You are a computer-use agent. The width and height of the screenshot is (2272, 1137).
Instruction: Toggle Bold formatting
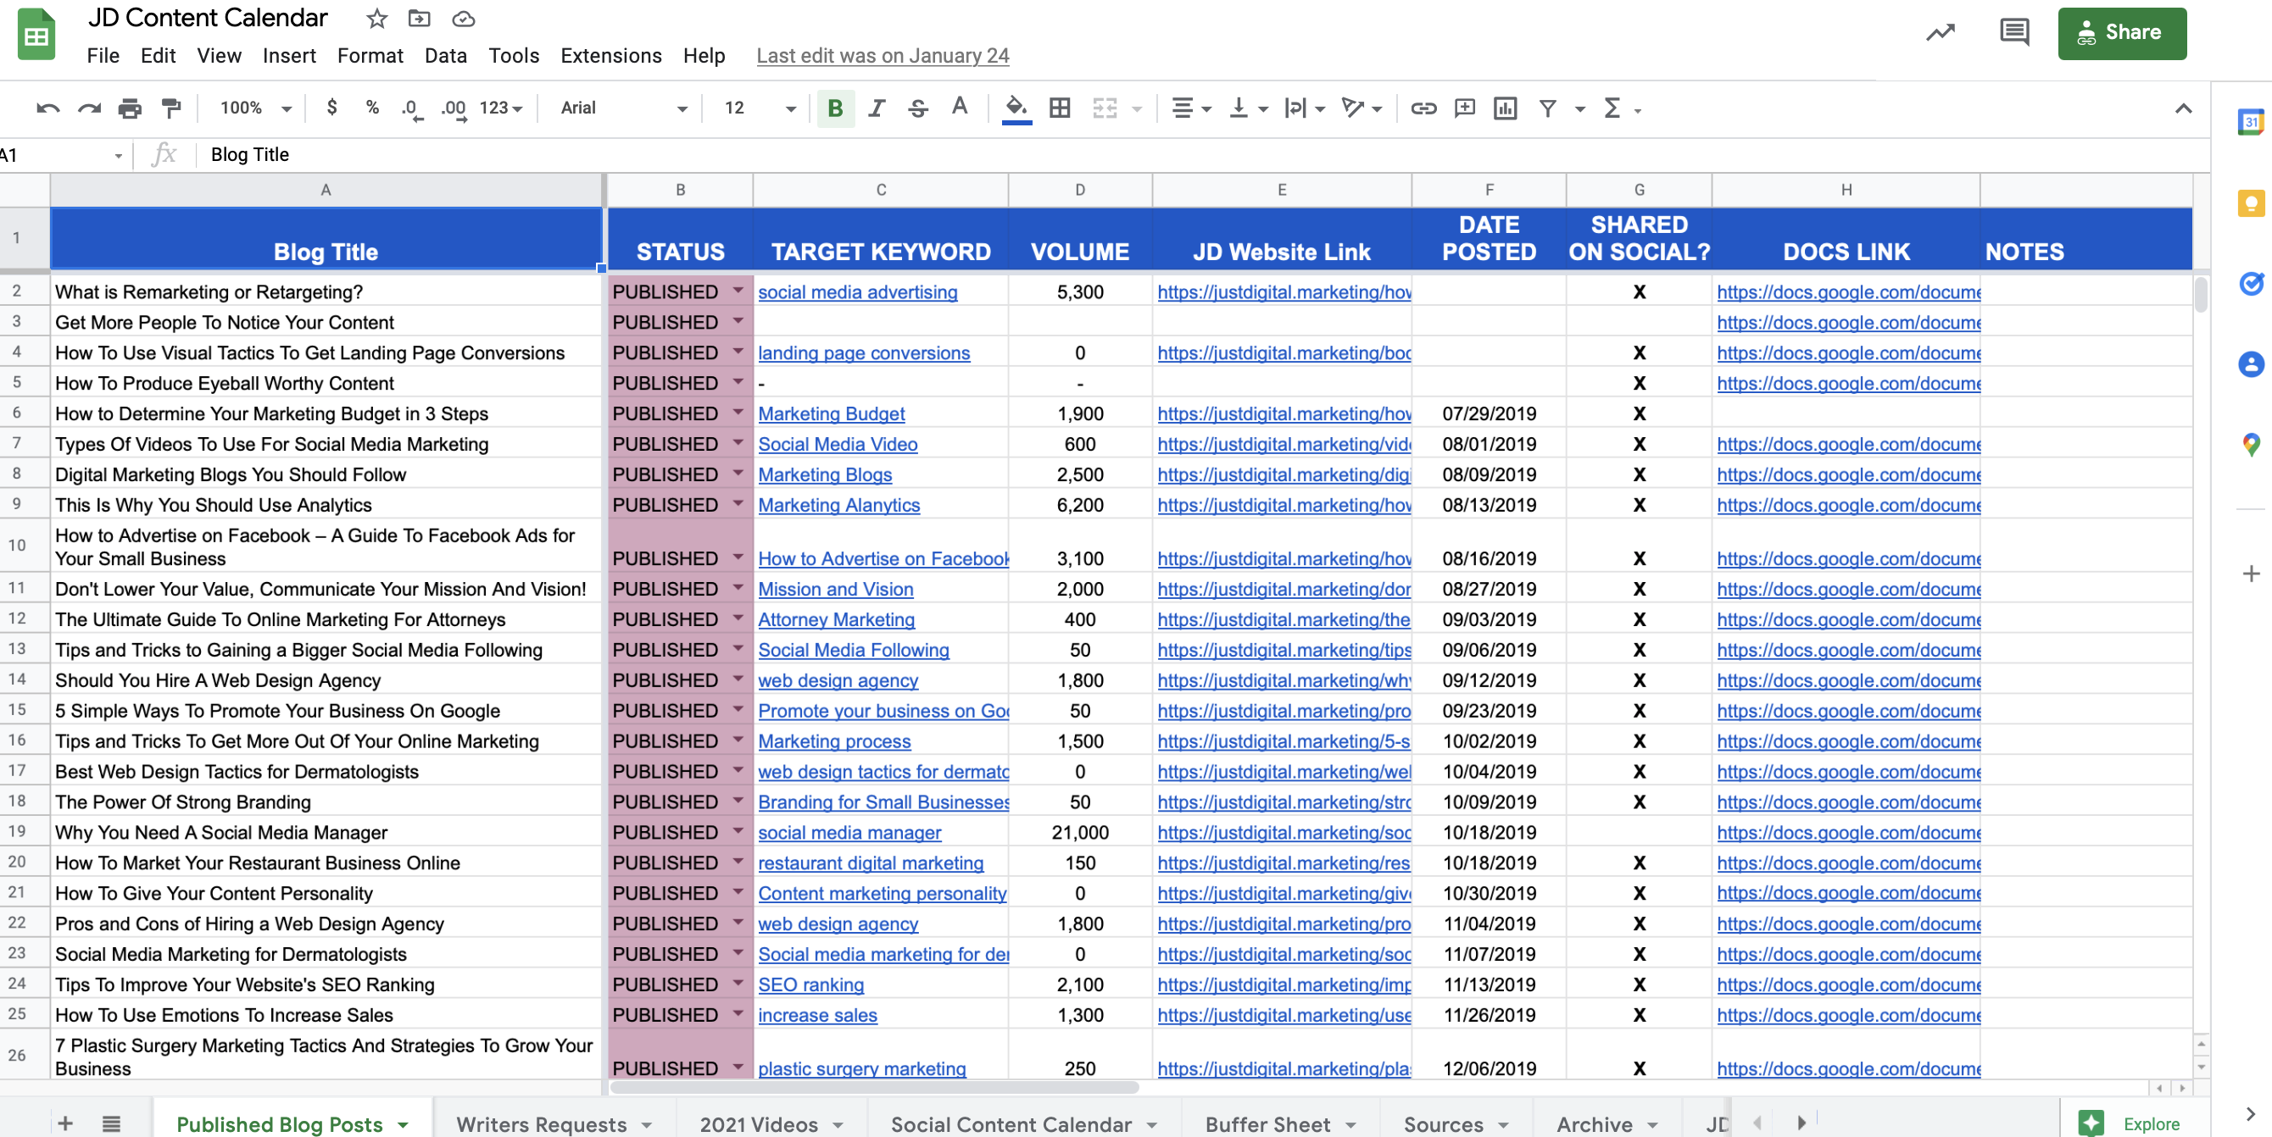coord(835,108)
